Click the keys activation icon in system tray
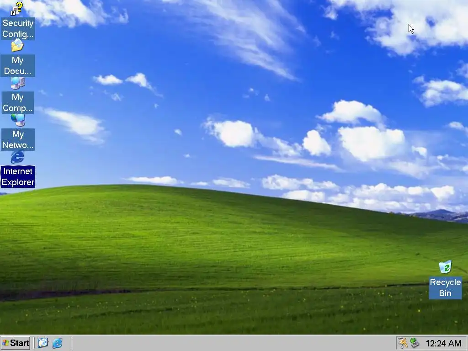This screenshot has width=468, height=351. [403, 343]
